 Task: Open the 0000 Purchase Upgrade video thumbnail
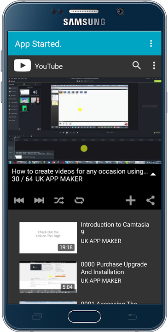coord(48,277)
